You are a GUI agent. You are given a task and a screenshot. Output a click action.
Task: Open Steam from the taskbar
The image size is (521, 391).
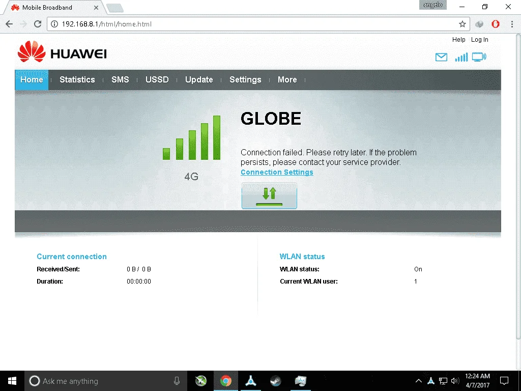[275, 381]
